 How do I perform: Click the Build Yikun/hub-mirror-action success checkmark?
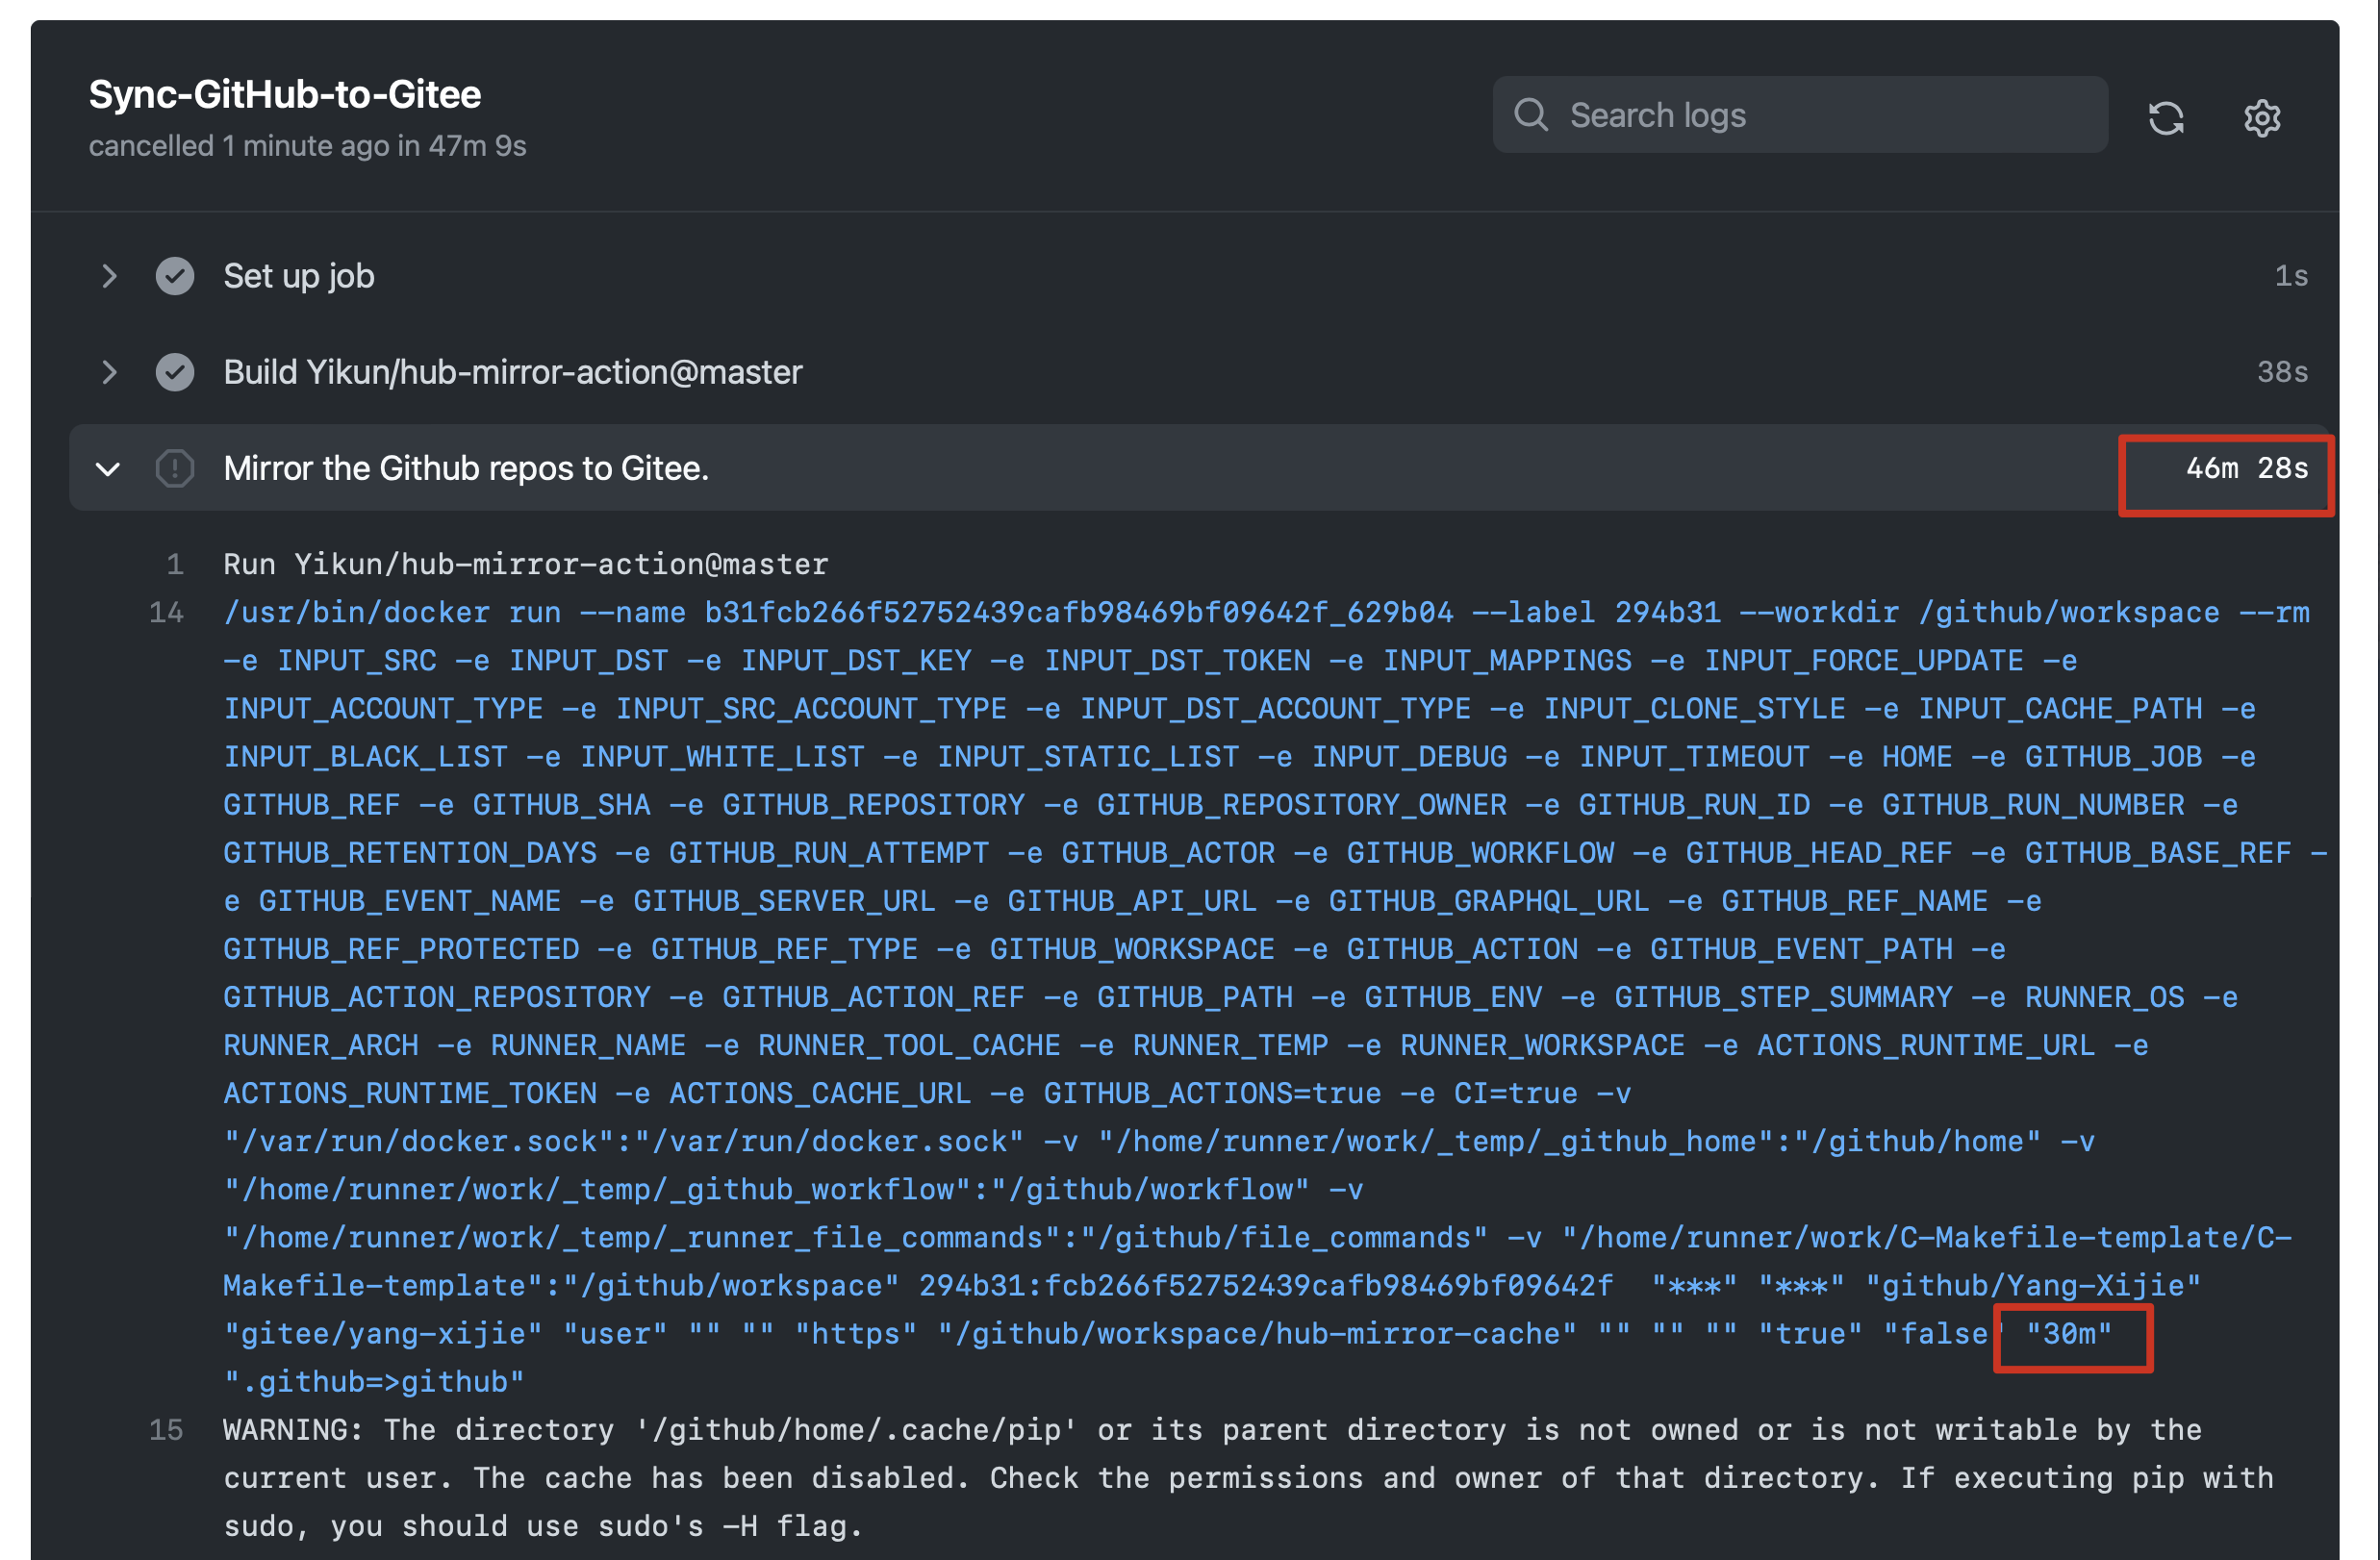click(175, 372)
